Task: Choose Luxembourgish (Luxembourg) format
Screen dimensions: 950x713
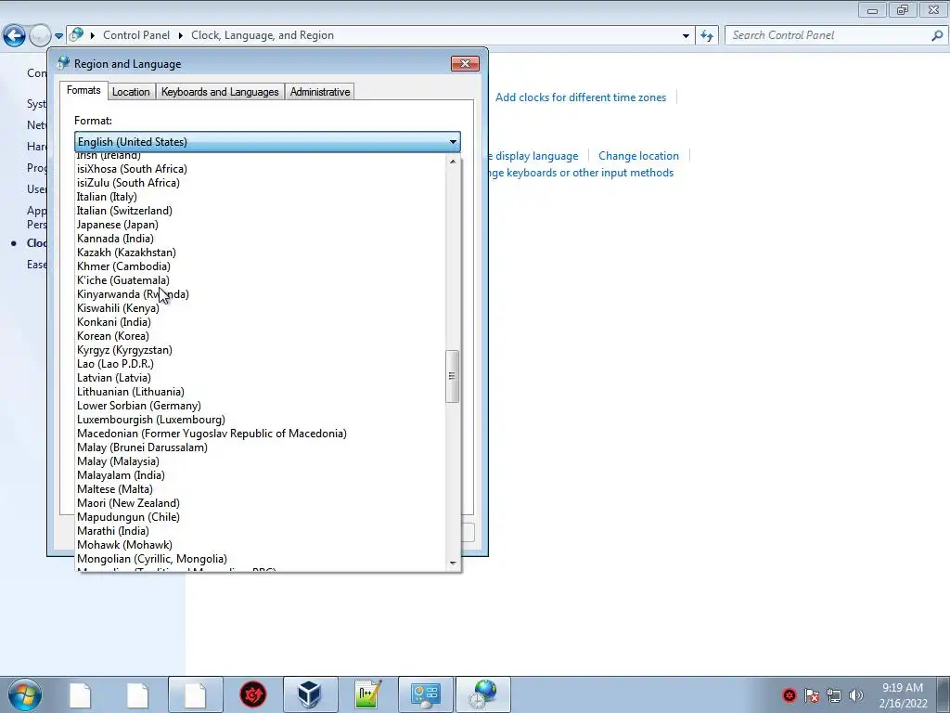Action: click(x=261, y=420)
